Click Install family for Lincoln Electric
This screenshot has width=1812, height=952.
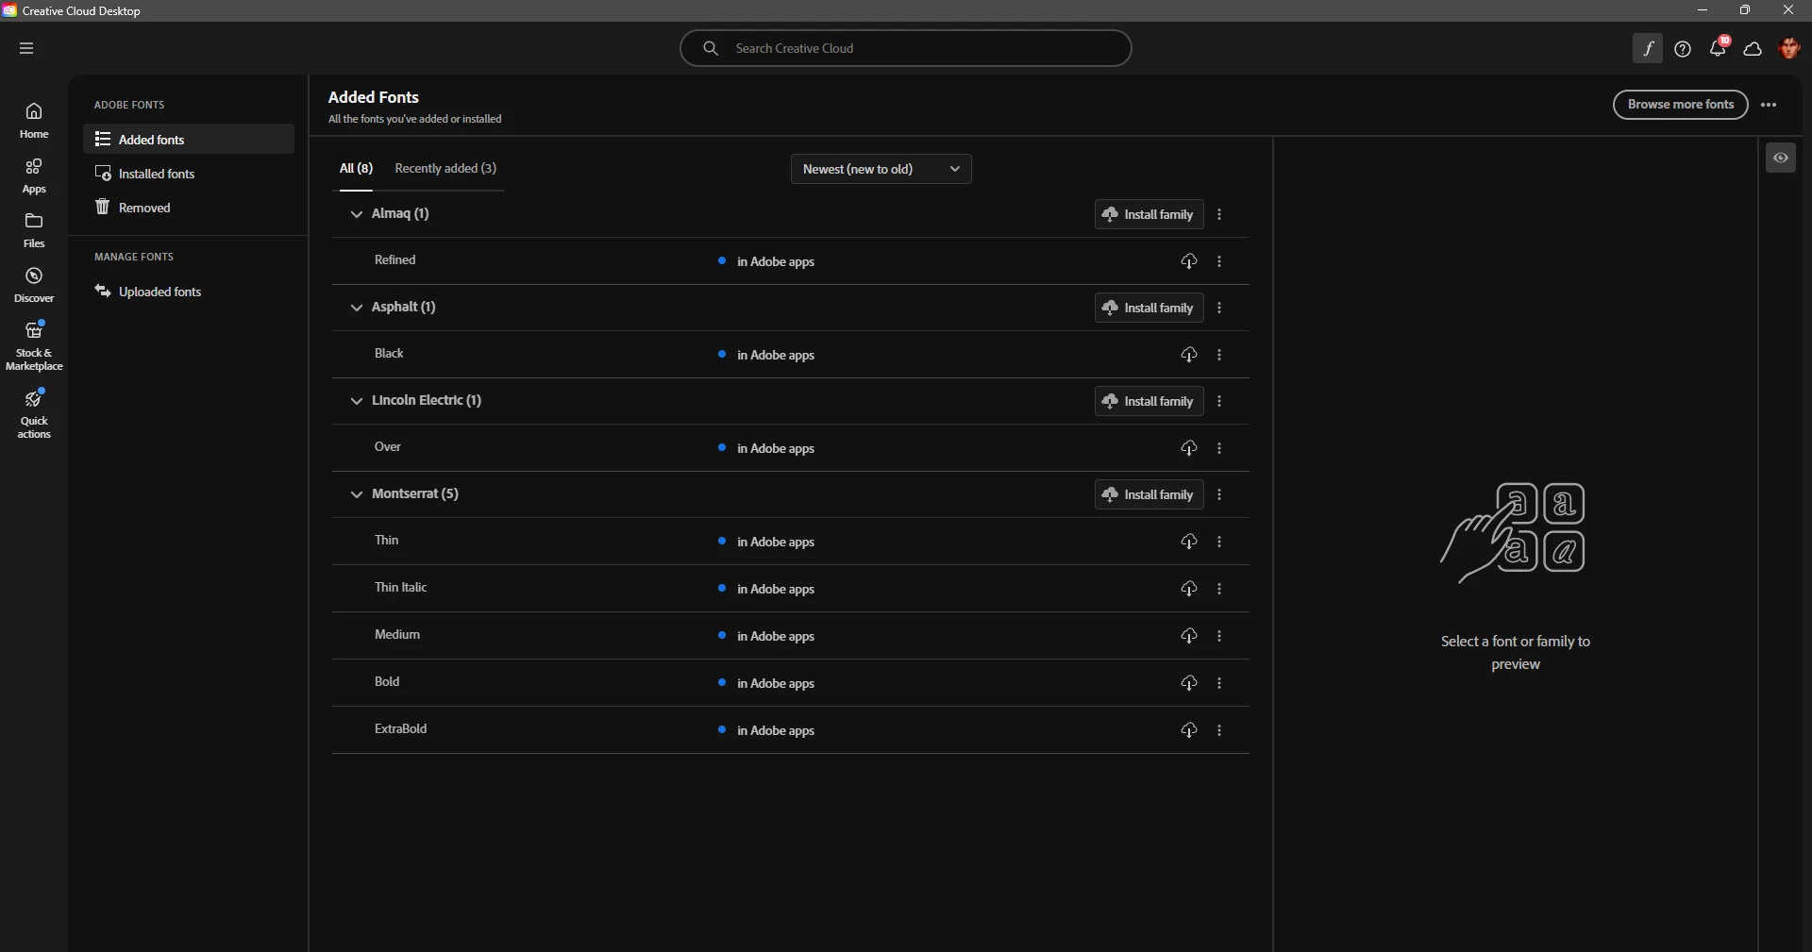click(1149, 401)
